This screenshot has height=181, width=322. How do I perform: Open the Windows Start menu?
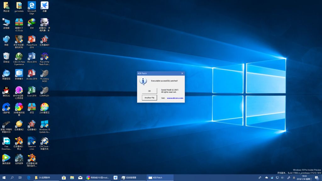4,178
